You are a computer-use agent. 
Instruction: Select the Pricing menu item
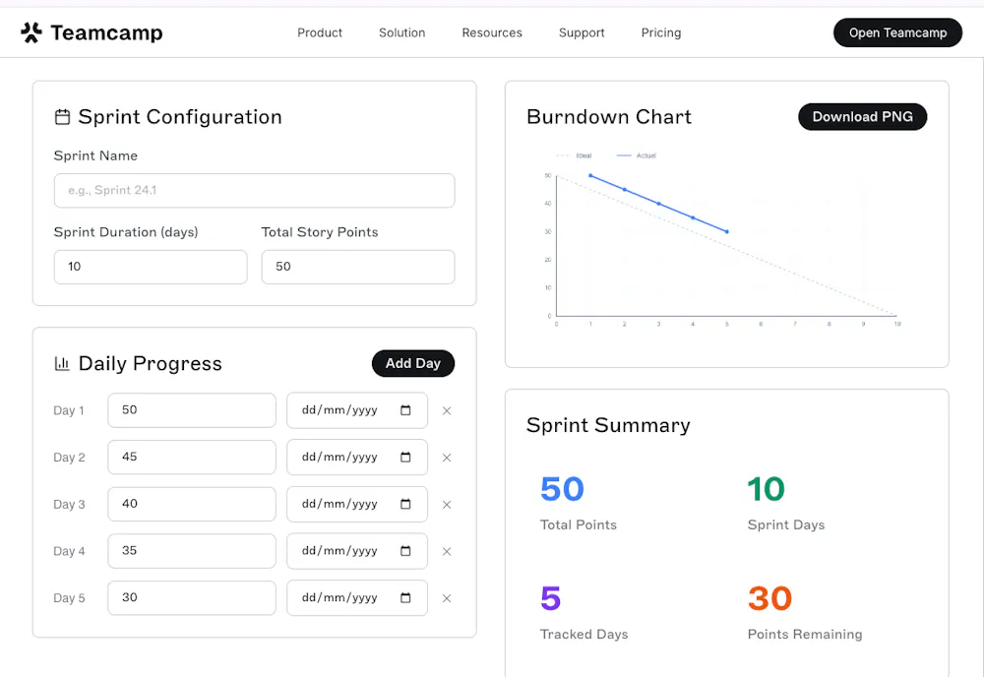coord(660,32)
